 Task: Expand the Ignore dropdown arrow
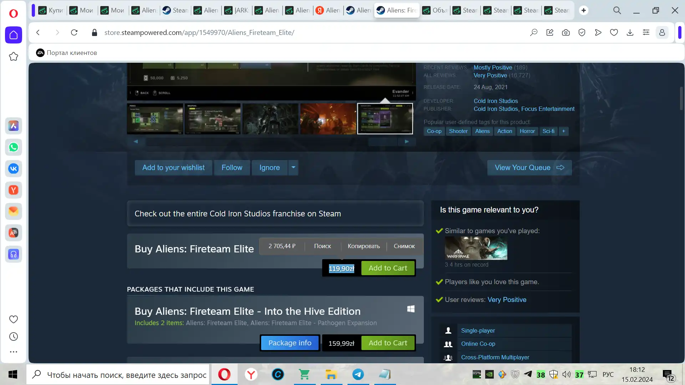point(293,167)
